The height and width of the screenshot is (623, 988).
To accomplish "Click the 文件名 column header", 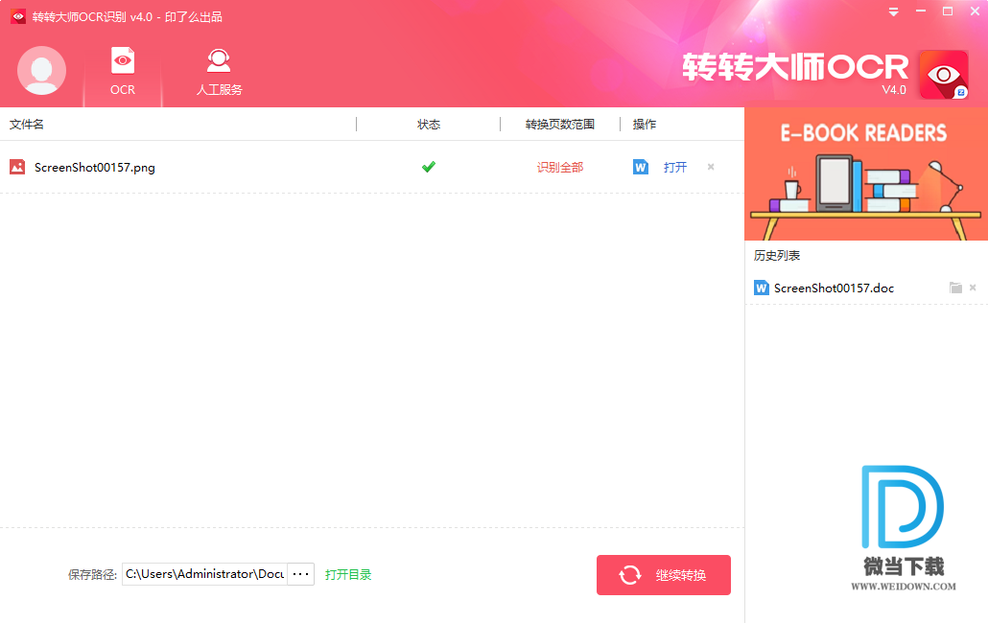I will pyautogui.click(x=27, y=125).
